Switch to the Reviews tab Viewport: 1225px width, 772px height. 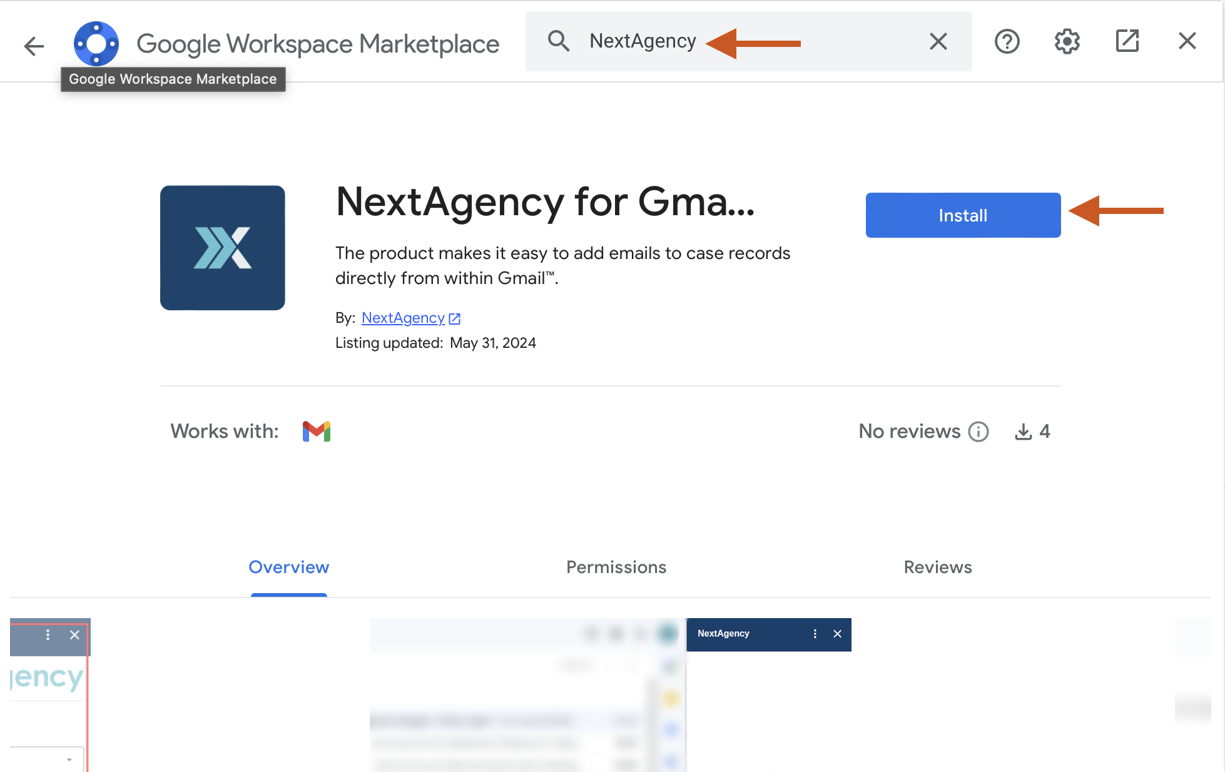pos(938,567)
